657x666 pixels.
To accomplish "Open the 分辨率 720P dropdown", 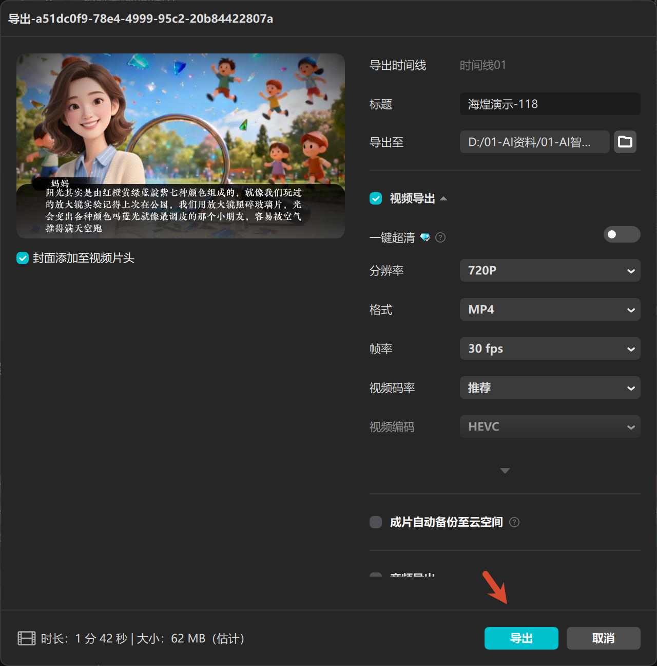I will click(x=549, y=270).
